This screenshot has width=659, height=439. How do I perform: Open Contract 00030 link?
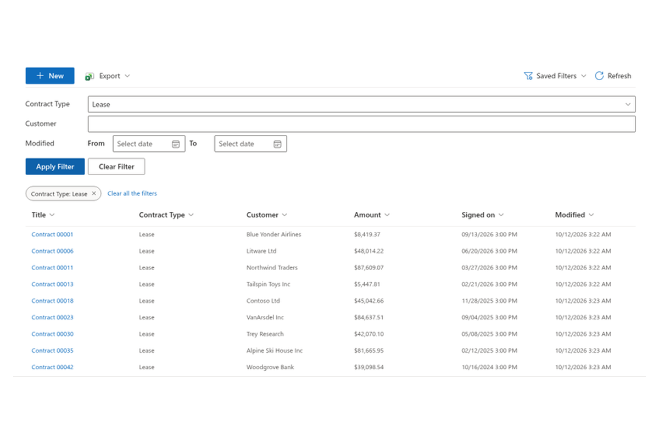[x=52, y=334]
